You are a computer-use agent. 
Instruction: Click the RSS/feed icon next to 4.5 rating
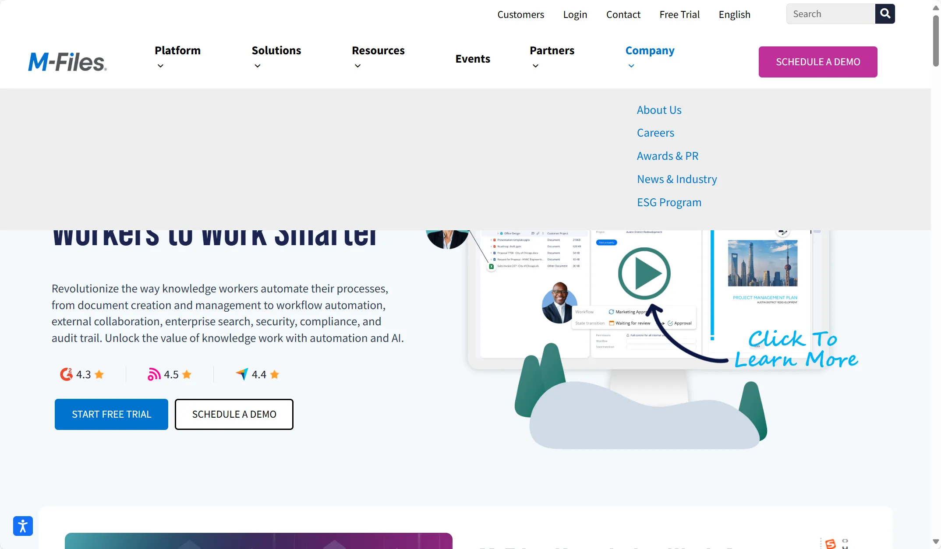click(x=154, y=374)
